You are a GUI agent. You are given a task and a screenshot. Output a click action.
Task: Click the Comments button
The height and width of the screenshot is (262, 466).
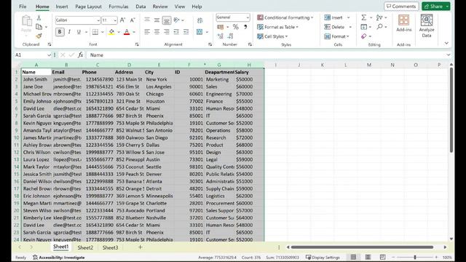tap(401, 7)
